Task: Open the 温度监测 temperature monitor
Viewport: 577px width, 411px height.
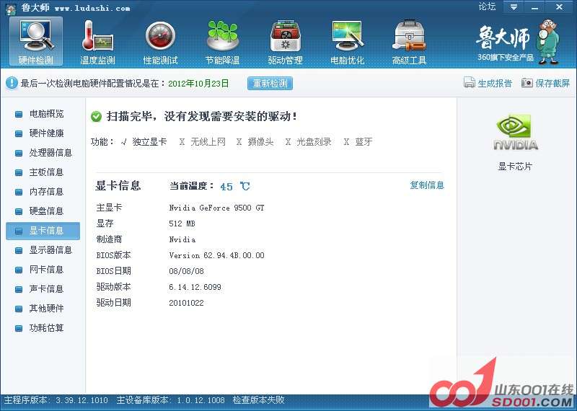Action: click(x=97, y=42)
